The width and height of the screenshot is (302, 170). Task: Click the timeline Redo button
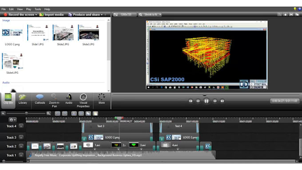click(x=65, y=113)
